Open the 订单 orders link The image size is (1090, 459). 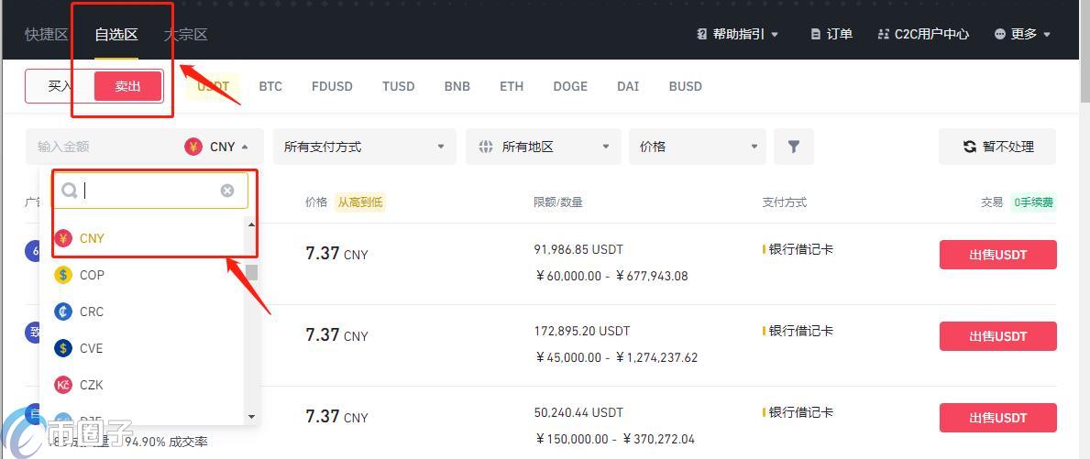831,34
